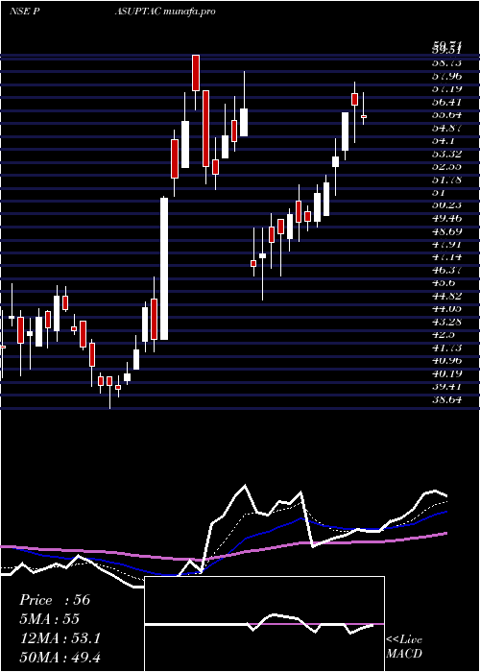Click the 38.64 lowest price label
The image size is (480, 672).
(446, 399)
